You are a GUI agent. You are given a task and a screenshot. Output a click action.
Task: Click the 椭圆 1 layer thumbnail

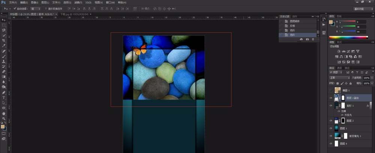click(337, 90)
